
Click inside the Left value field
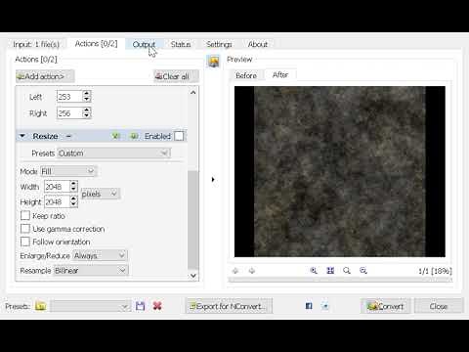click(x=69, y=97)
